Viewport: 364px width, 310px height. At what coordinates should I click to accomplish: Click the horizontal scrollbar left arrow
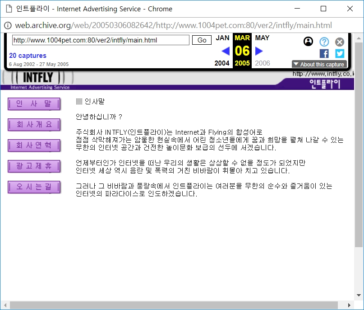point(5,305)
